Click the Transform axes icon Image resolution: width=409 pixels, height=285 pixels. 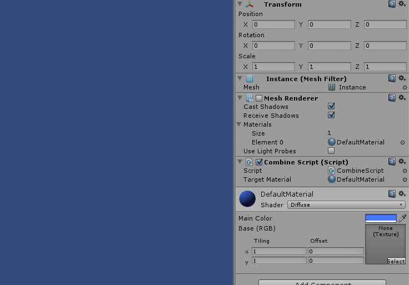(x=250, y=4)
